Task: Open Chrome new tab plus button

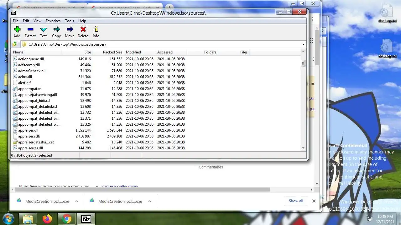Action: (x=169, y=7)
